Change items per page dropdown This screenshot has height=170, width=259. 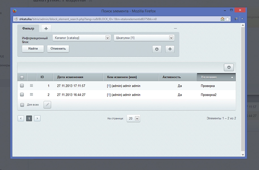pos(134,118)
